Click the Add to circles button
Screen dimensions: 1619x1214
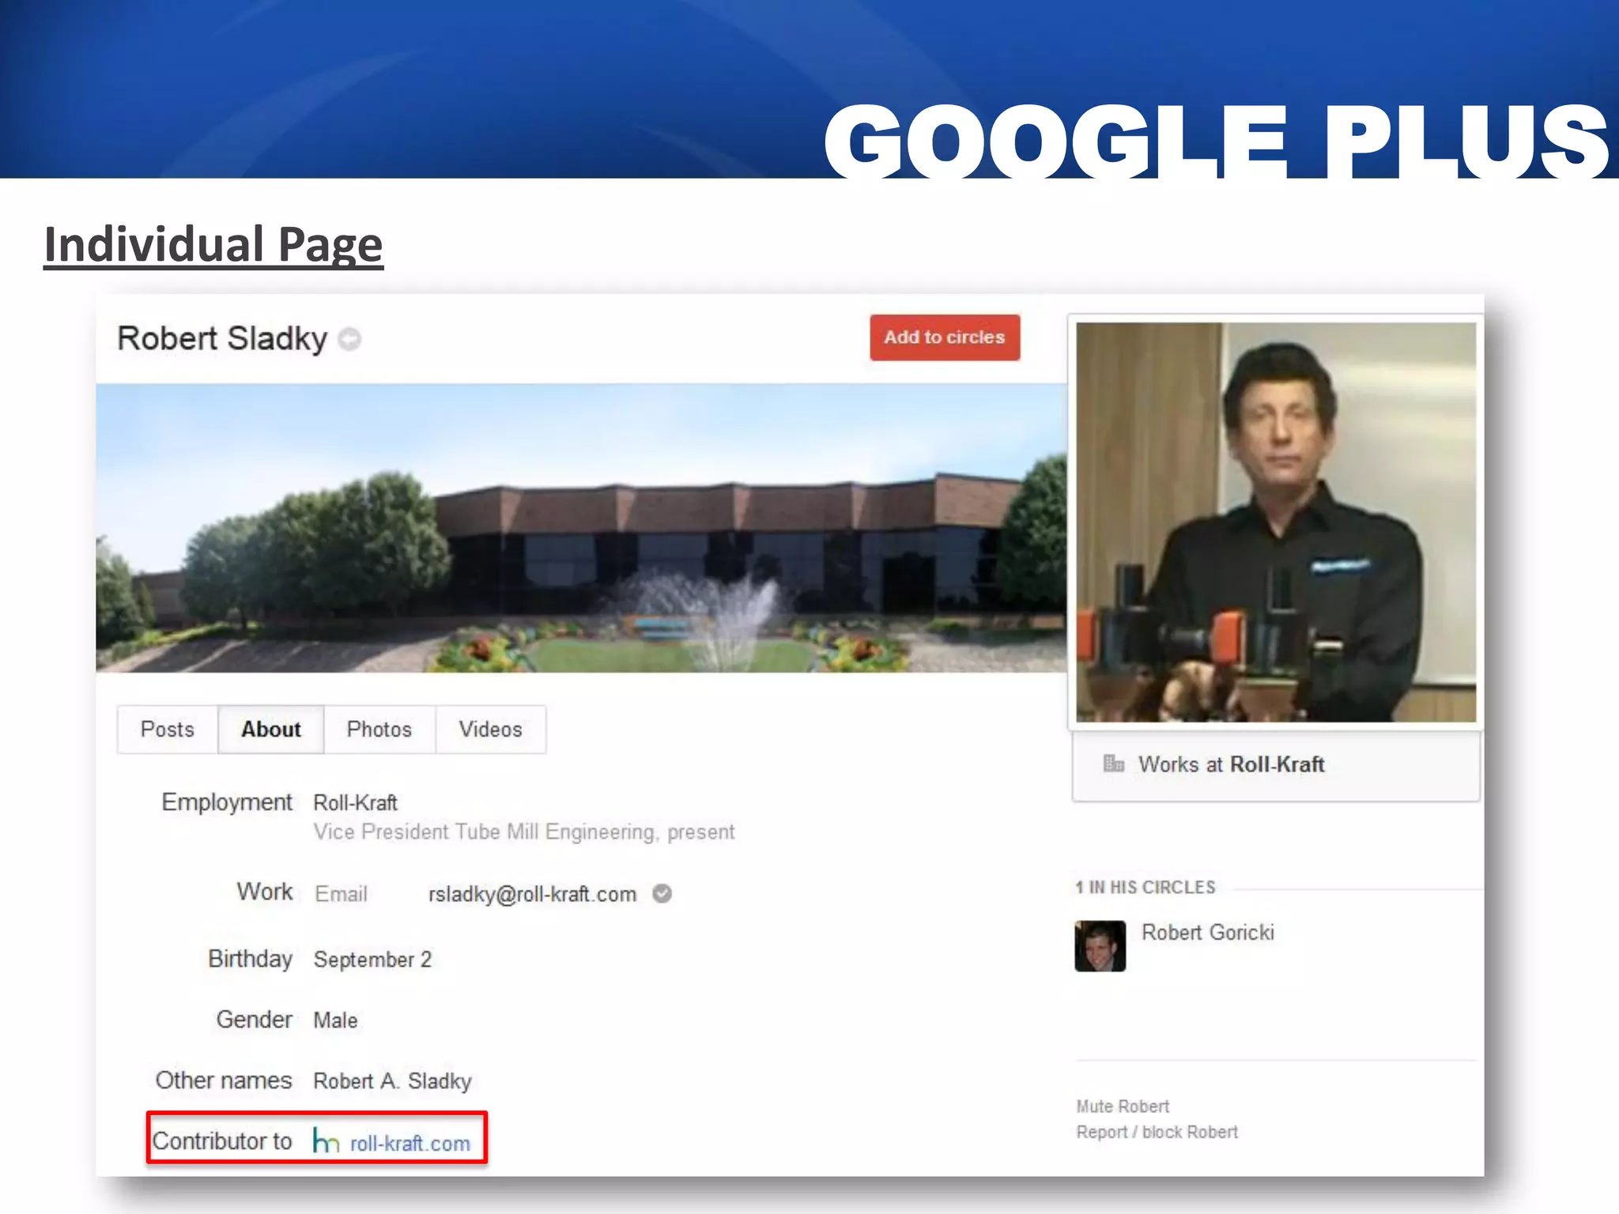[x=945, y=337]
